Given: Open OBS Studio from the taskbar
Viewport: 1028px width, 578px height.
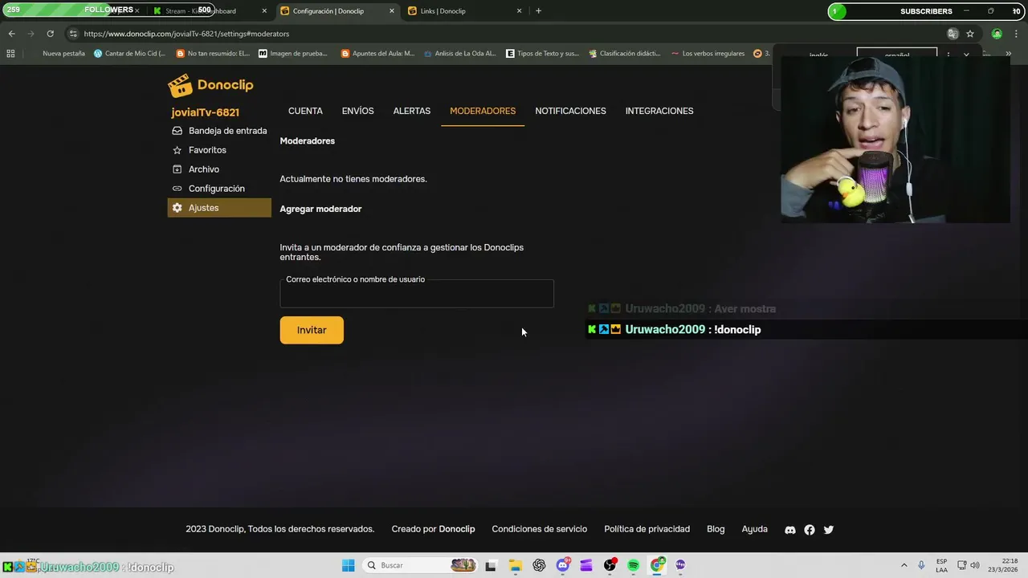Looking at the screenshot, I should [x=610, y=565].
